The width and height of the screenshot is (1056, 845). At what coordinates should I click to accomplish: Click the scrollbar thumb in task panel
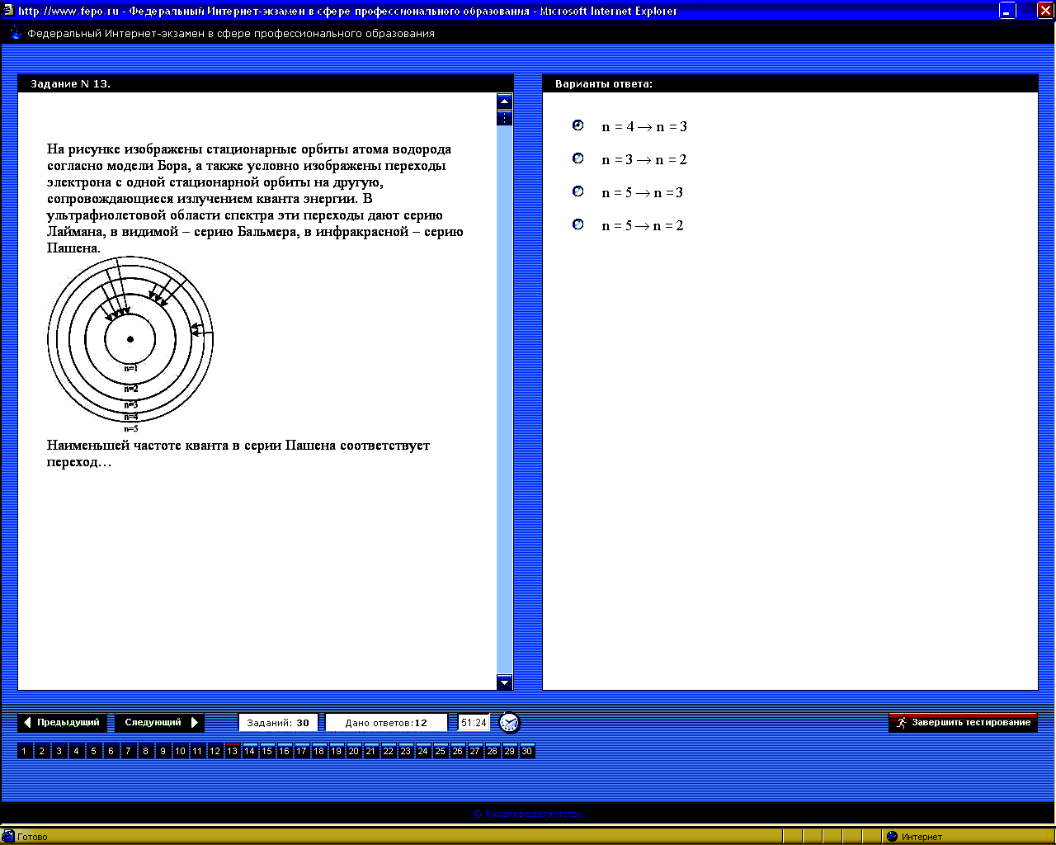point(505,117)
